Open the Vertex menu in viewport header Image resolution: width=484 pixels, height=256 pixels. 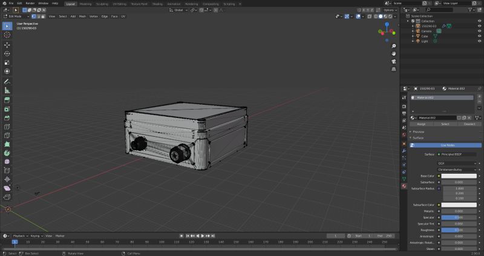pyautogui.click(x=94, y=16)
